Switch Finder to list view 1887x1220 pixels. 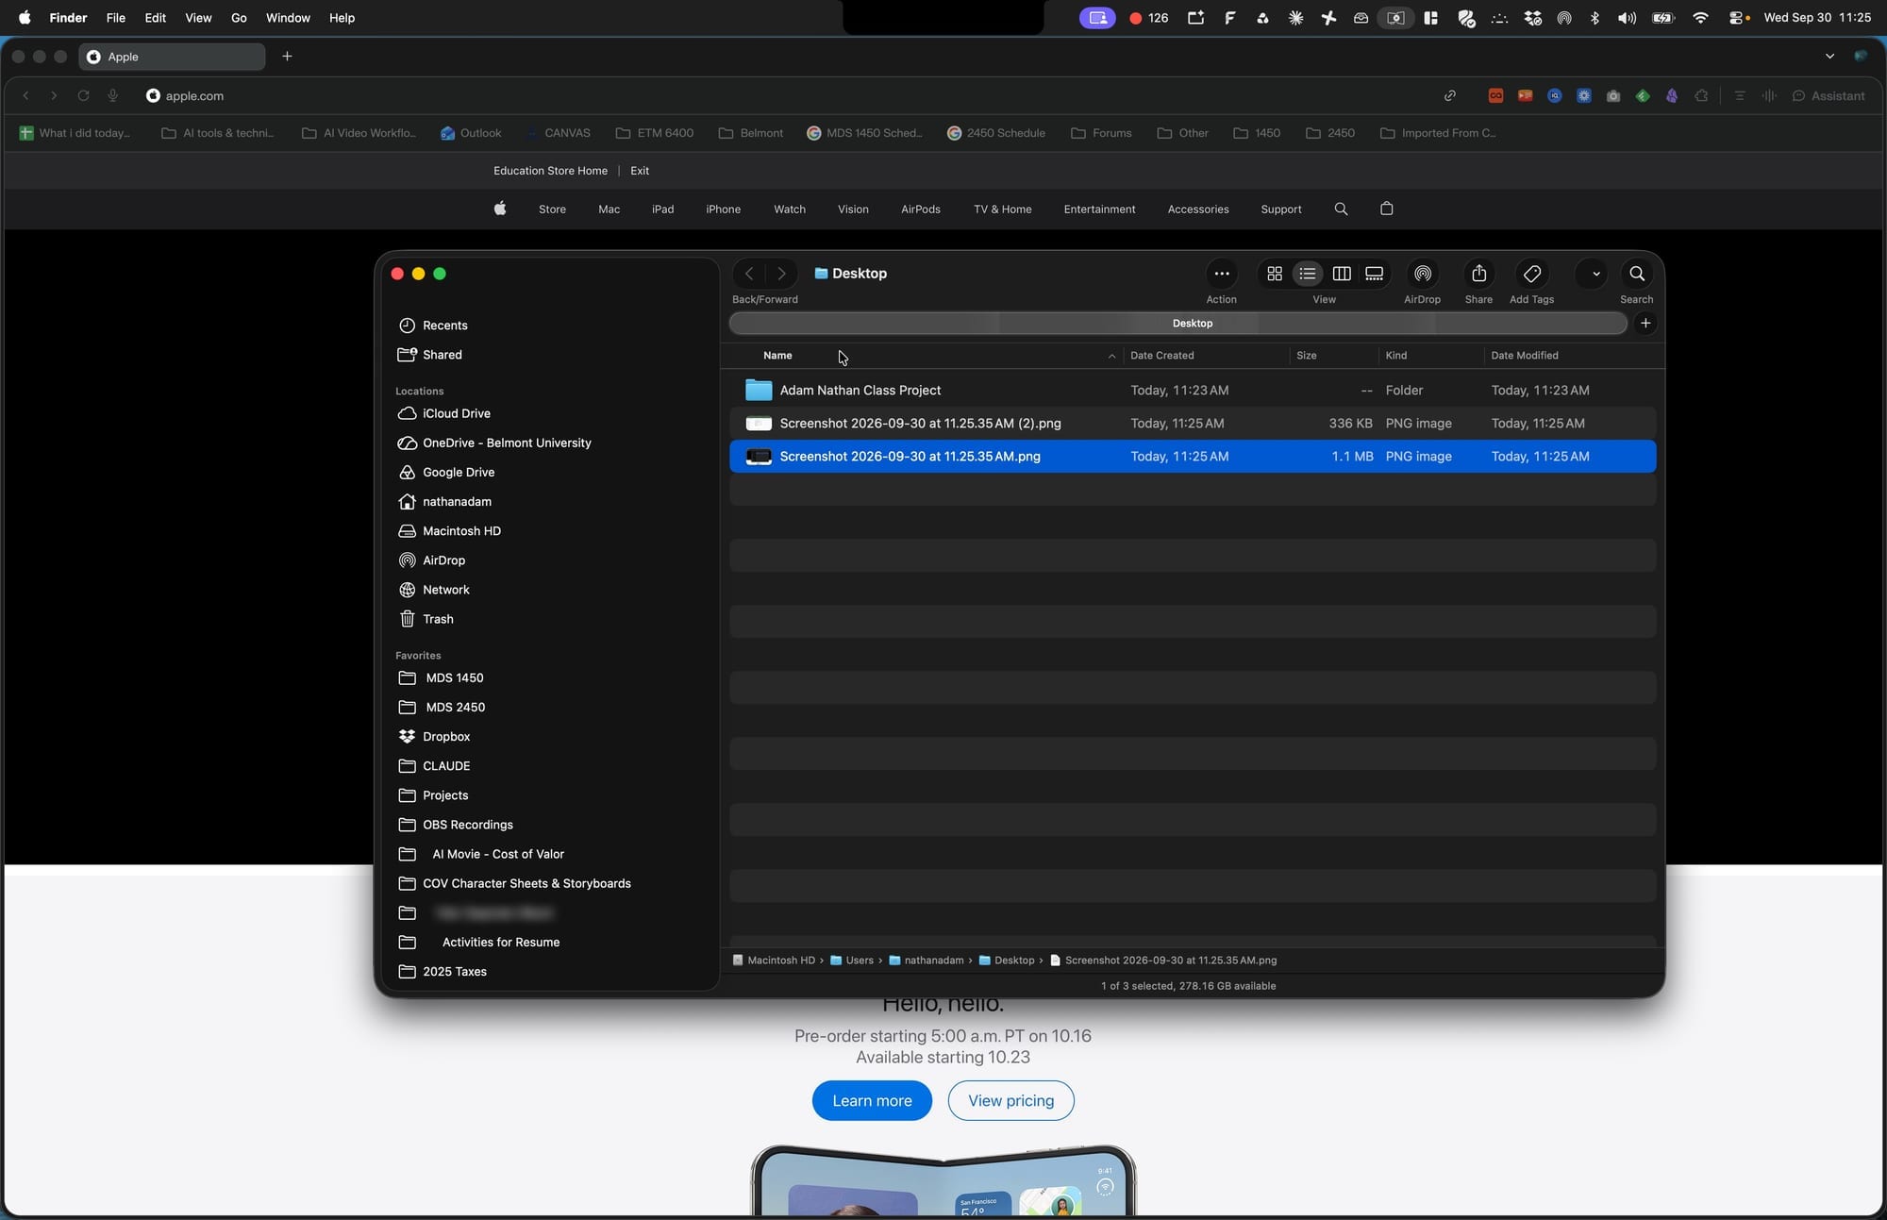tap(1308, 274)
